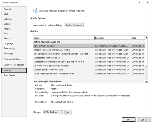Select OneNote Notes about Outlook Items row
The height and width of the screenshot is (123, 152).
point(89,66)
